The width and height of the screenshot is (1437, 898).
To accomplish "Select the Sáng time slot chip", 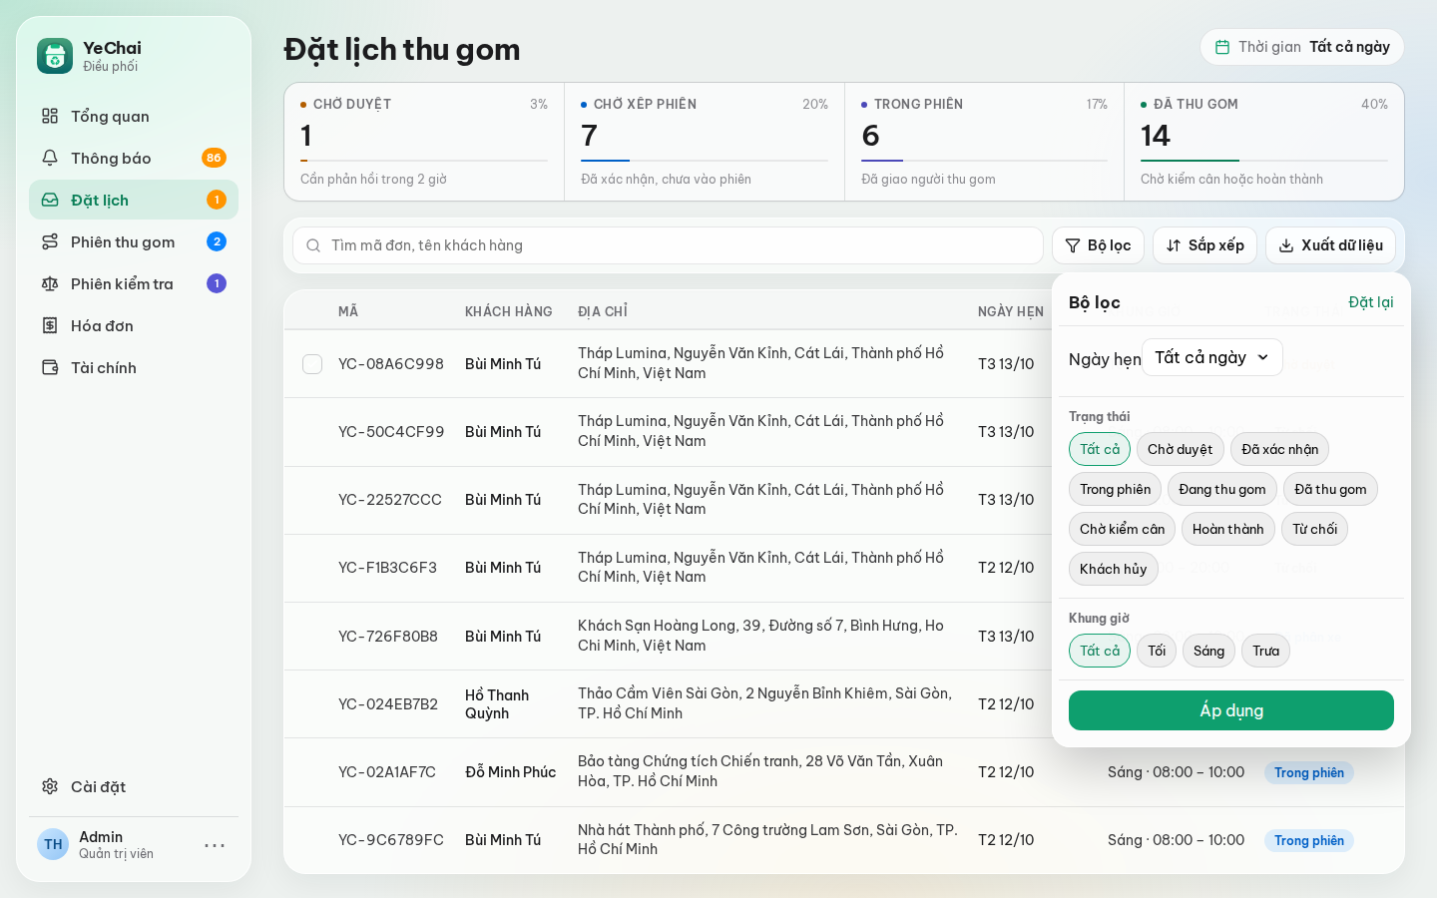I will point(1209,651).
